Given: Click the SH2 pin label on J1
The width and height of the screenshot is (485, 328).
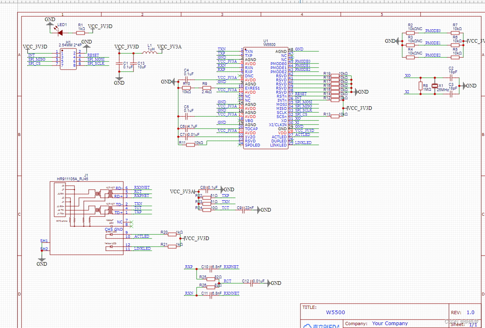Looking at the screenshot, I should (x=44, y=249).
